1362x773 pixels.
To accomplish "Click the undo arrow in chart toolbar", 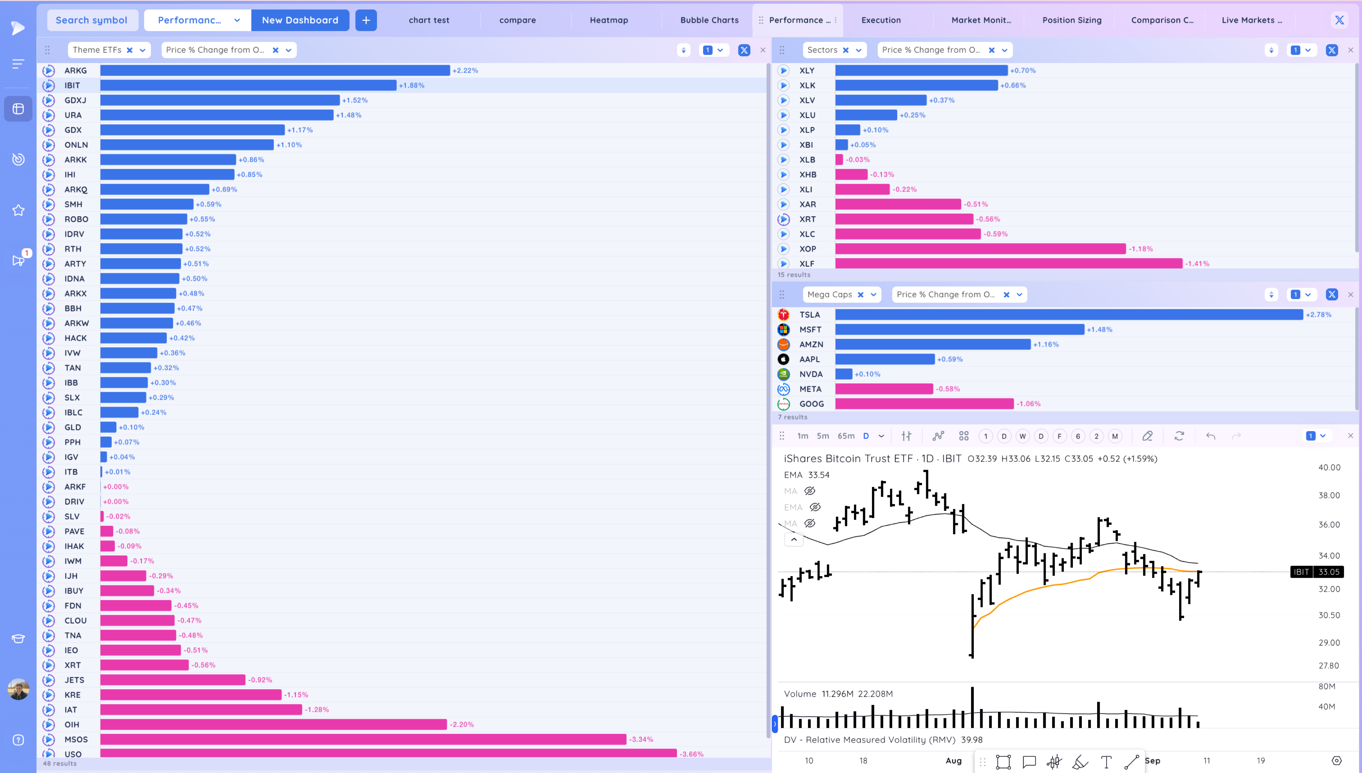I will coord(1210,436).
